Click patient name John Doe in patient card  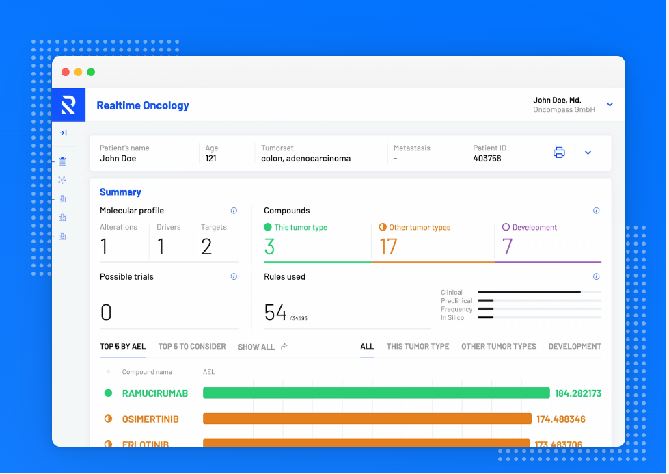click(118, 159)
